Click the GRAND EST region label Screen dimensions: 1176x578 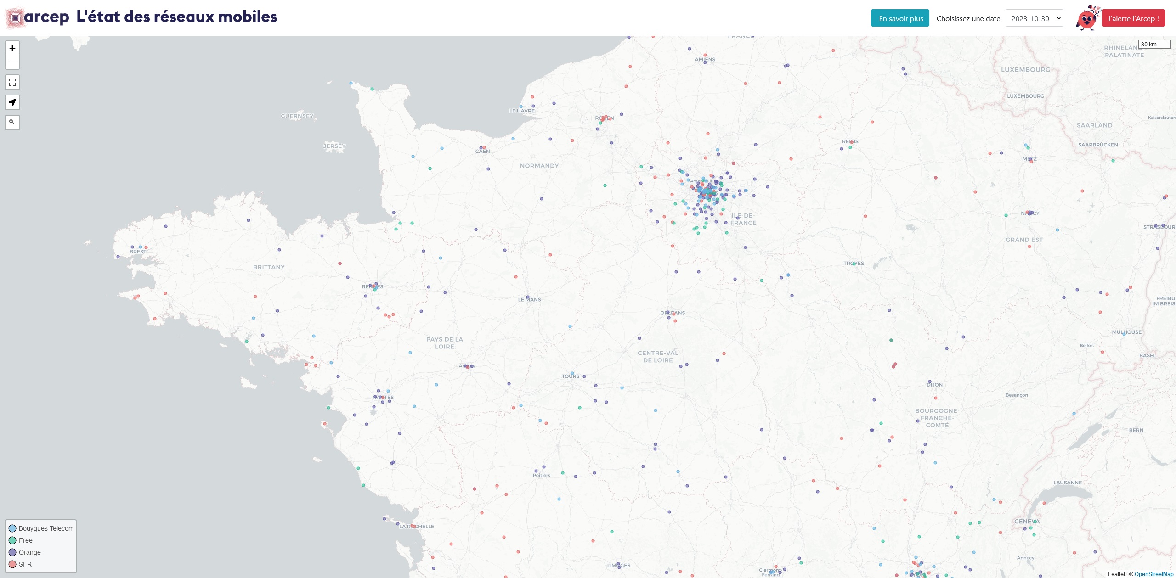point(1024,240)
